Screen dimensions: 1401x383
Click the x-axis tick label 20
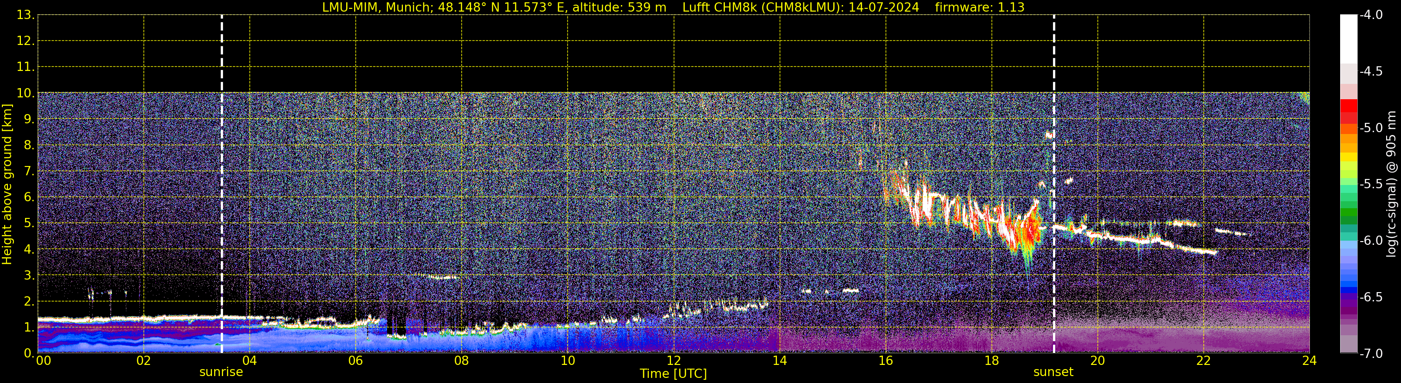(1098, 361)
